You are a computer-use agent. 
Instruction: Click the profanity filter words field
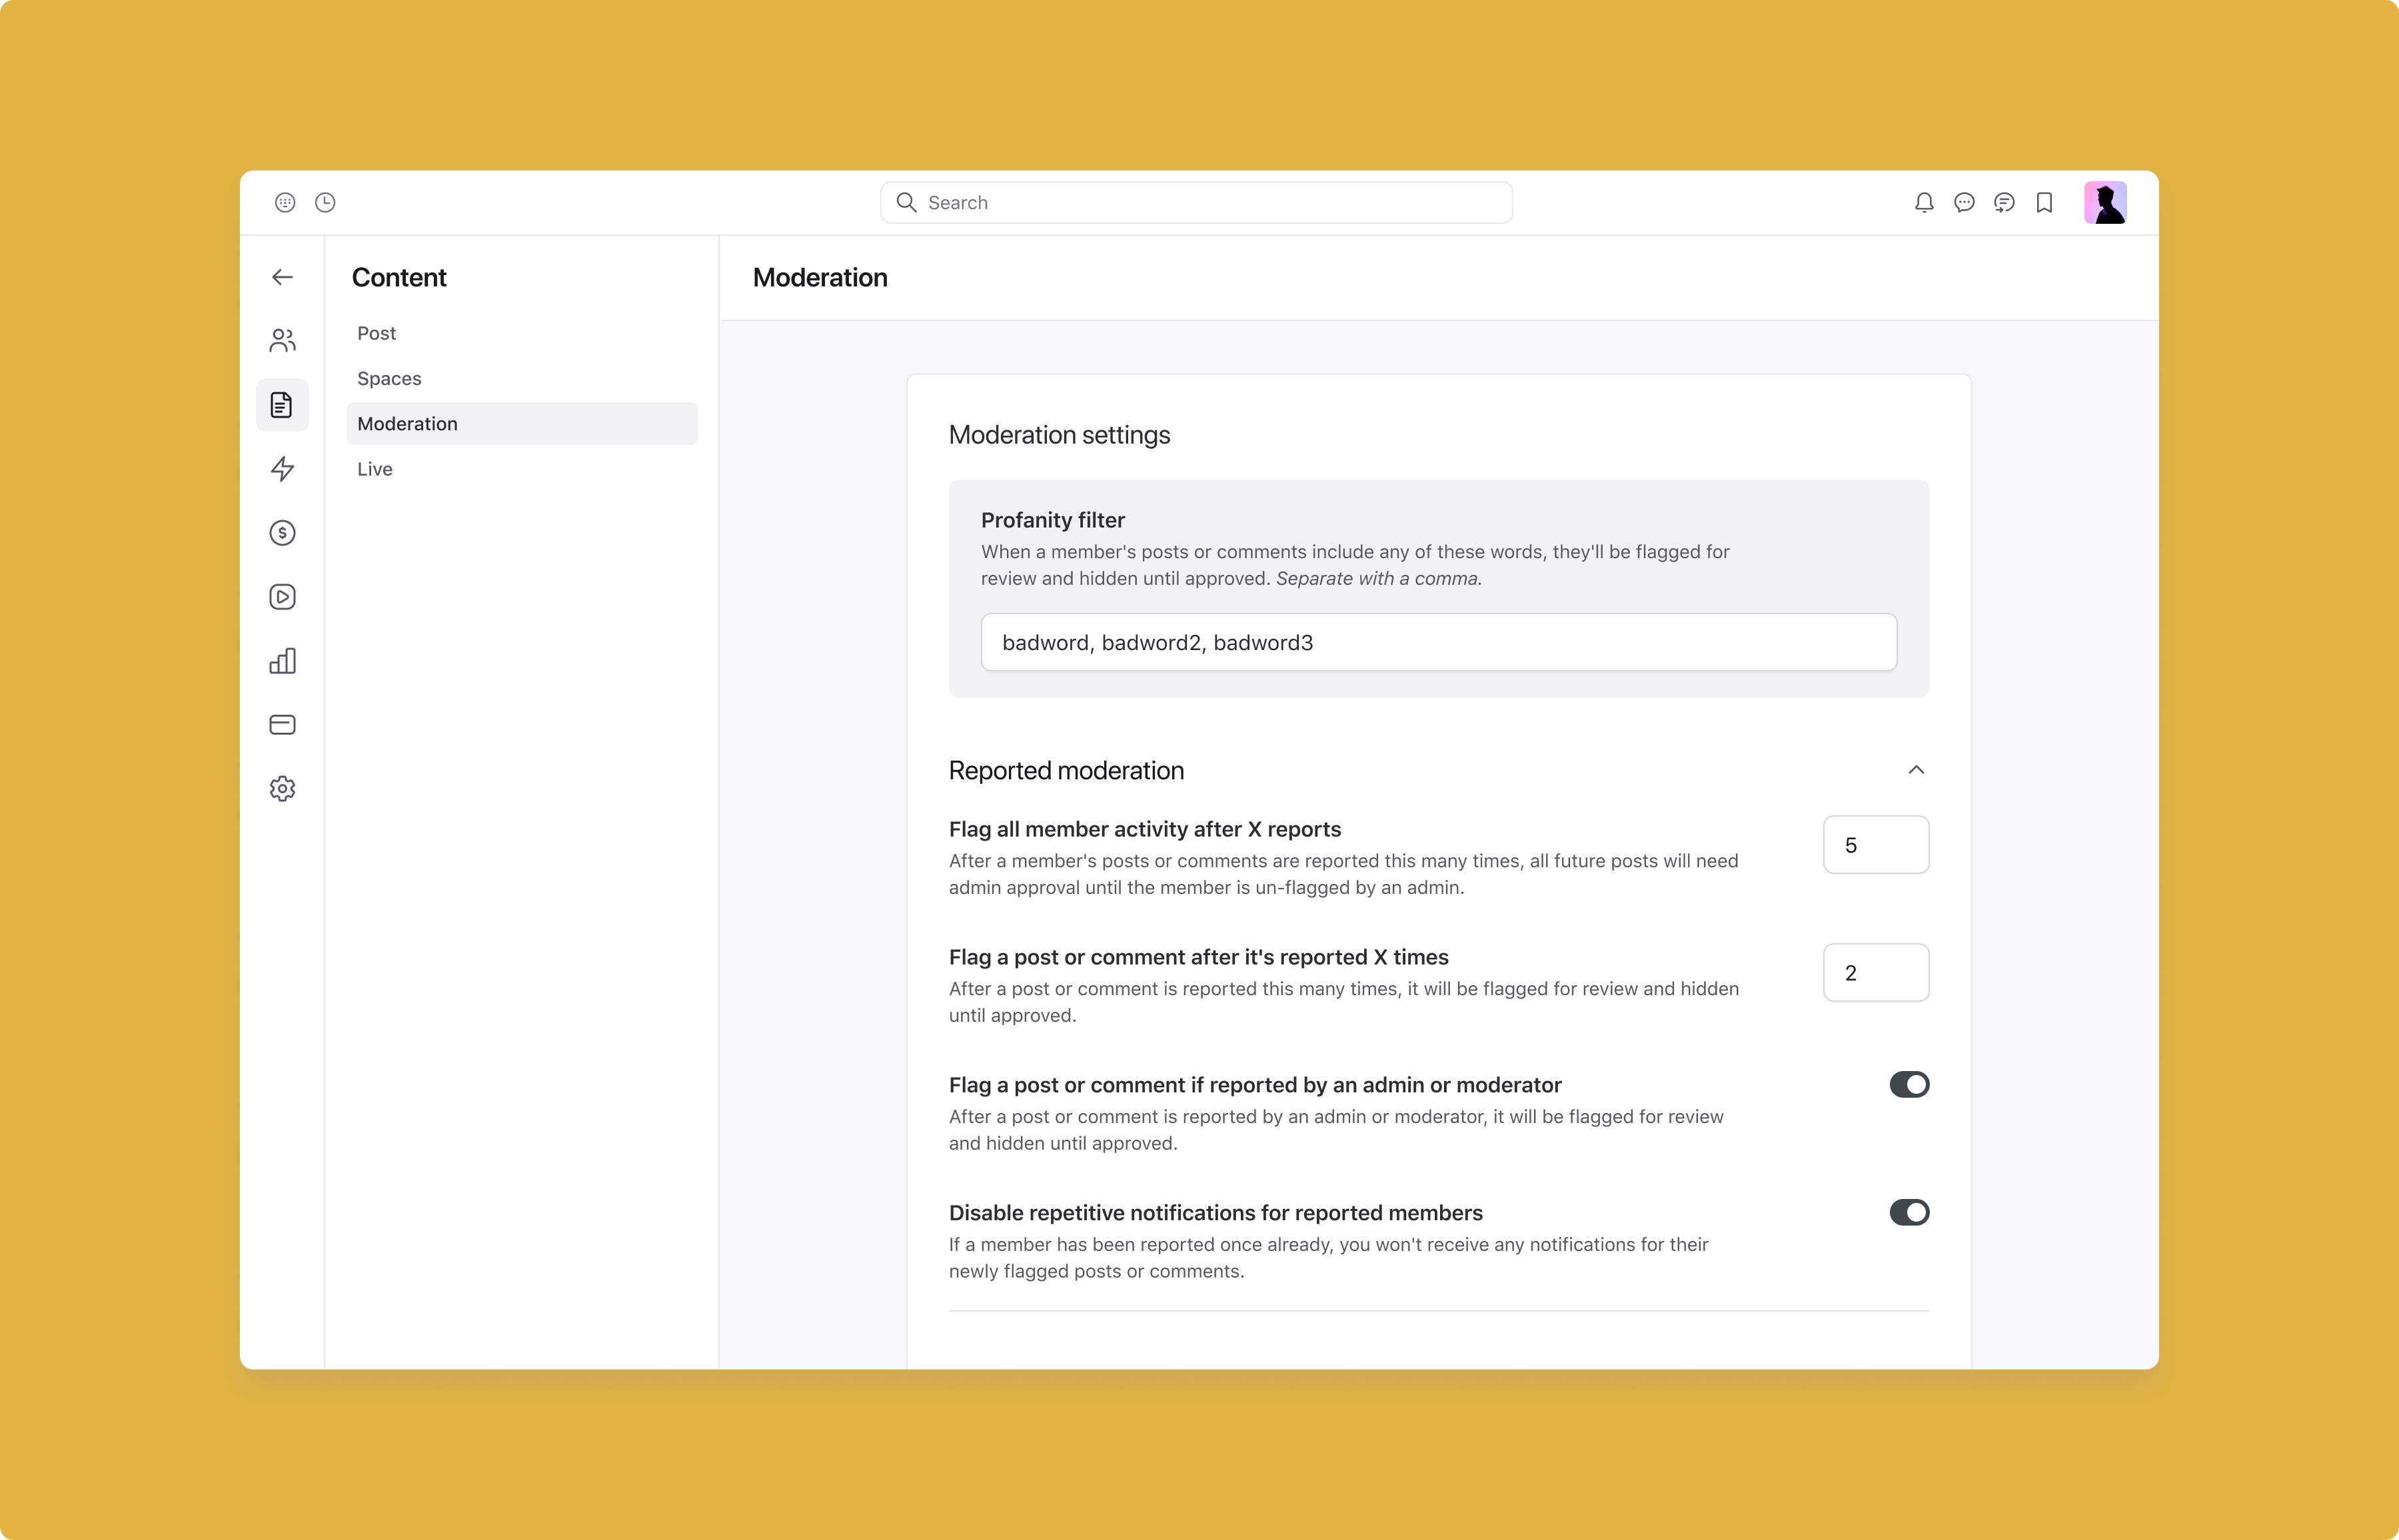pyautogui.click(x=1439, y=642)
